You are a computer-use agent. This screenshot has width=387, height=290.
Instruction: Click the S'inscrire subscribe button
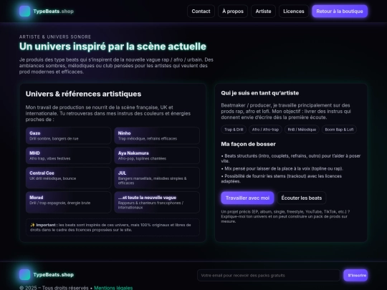coord(355,275)
